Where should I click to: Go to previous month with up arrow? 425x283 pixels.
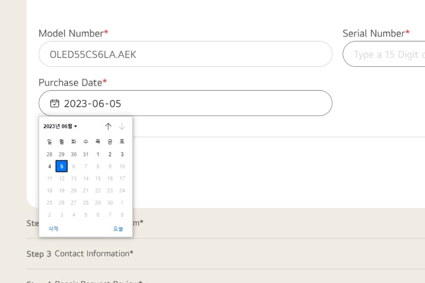pyautogui.click(x=108, y=127)
